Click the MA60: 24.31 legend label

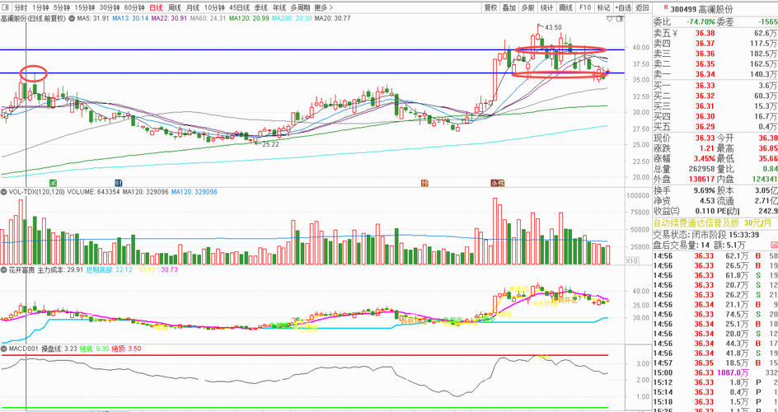[208, 18]
